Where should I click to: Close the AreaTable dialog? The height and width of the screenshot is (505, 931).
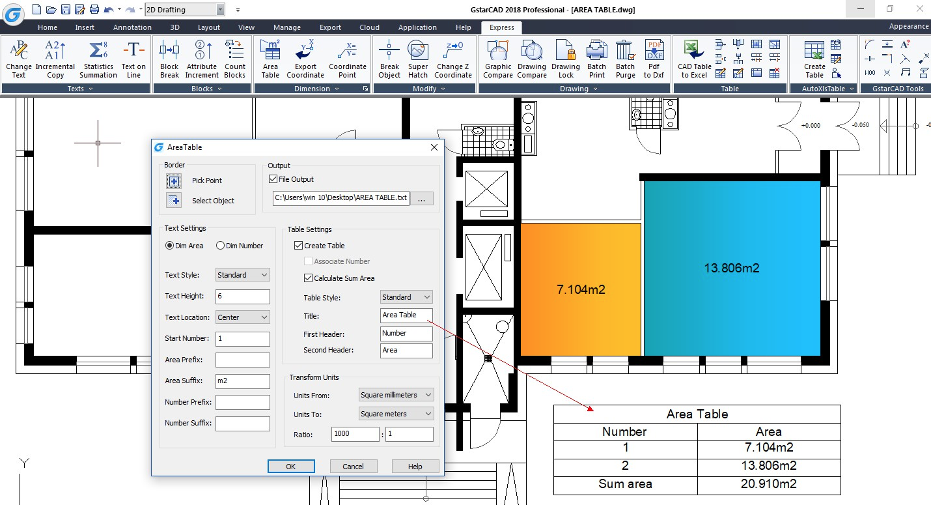point(434,147)
